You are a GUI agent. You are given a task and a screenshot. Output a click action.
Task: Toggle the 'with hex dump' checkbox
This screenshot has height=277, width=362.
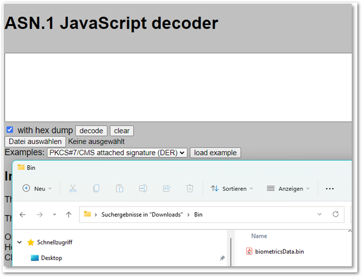tap(10, 130)
